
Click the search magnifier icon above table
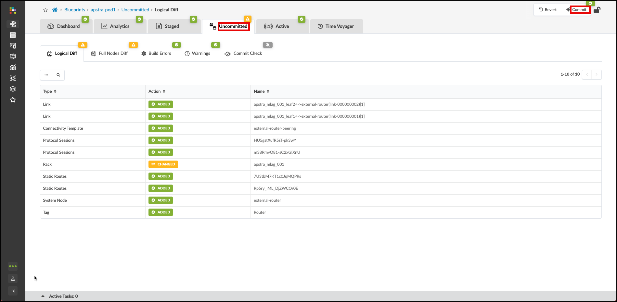click(x=58, y=75)
